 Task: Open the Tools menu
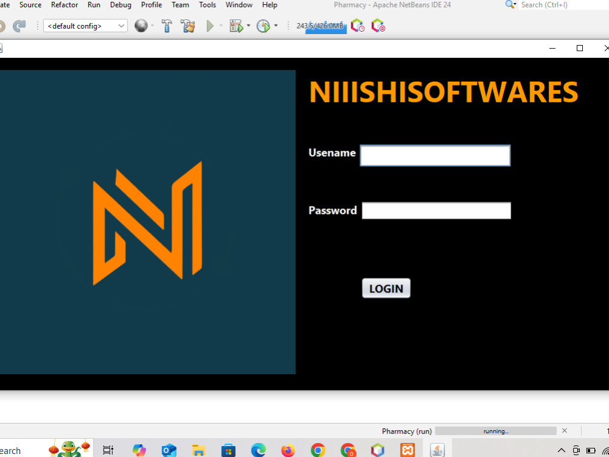point(208,5)
